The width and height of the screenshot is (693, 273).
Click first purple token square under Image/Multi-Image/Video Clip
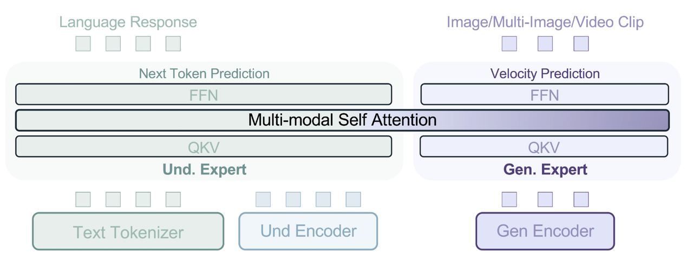pos(509,43)
